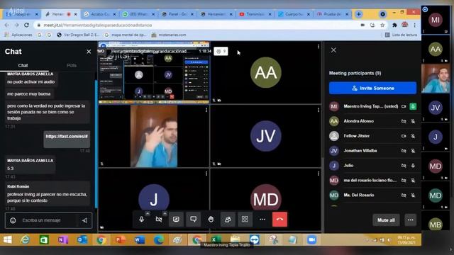
Task: Select the AA participant tile
Action: [x=266, y=72]
